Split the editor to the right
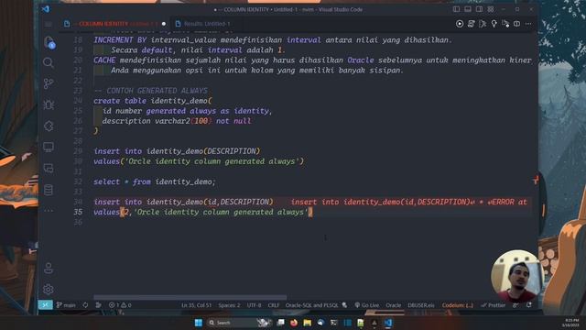Viewport: 586px width, 330px height. 516,24
